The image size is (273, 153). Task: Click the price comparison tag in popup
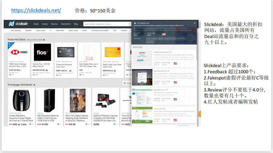tap(179, 39)
